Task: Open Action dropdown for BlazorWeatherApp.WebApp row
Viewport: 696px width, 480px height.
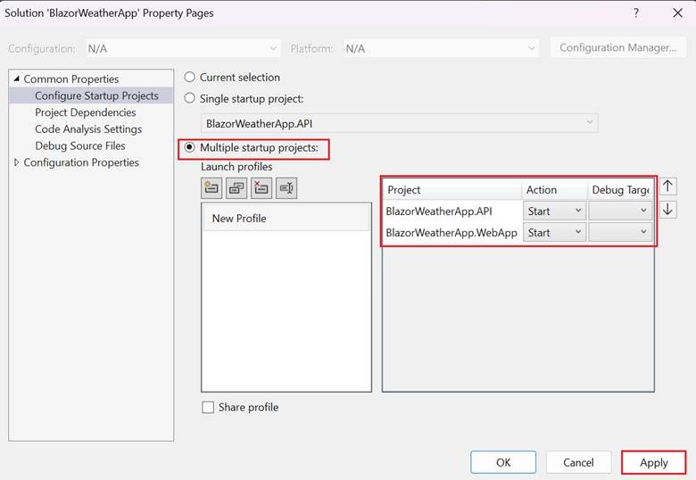Action: (554, 233)
